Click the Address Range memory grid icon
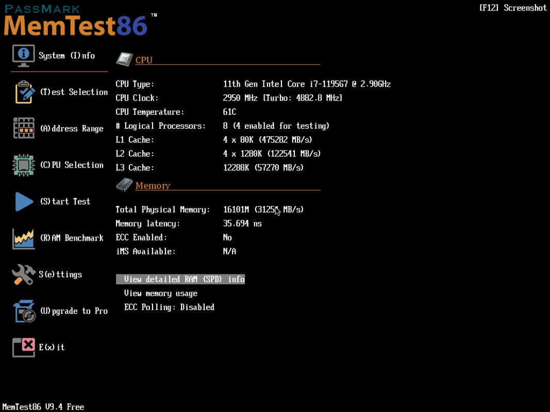 [x=24, y=128]
